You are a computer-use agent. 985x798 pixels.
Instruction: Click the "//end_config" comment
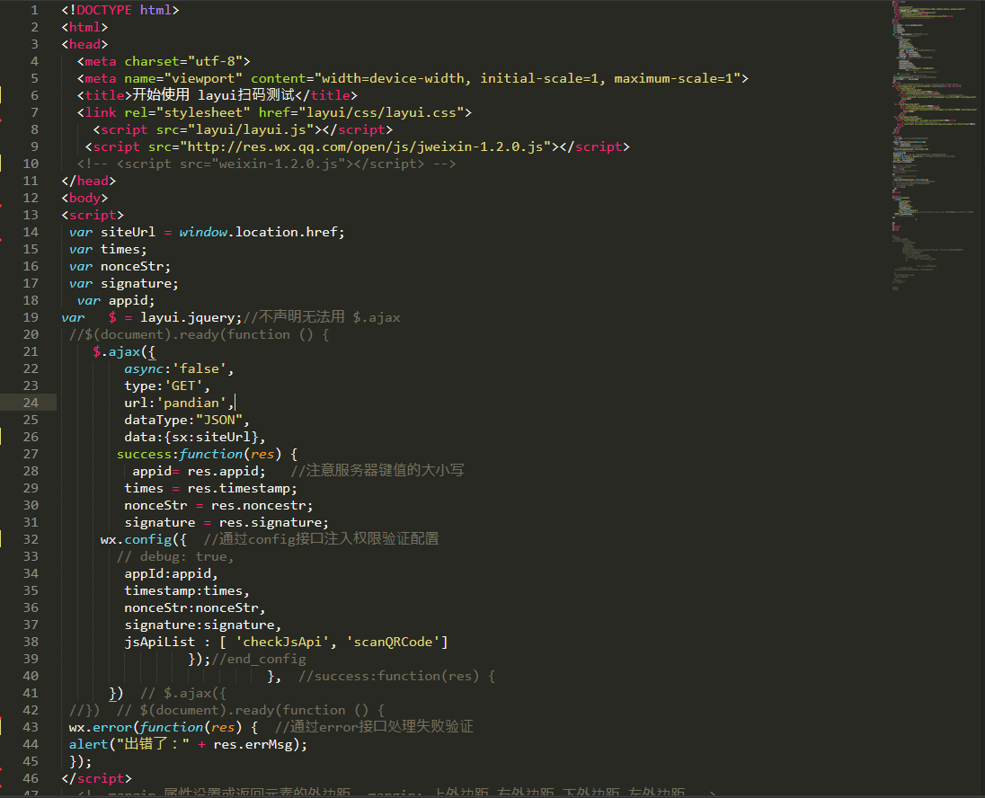point(259,659)
